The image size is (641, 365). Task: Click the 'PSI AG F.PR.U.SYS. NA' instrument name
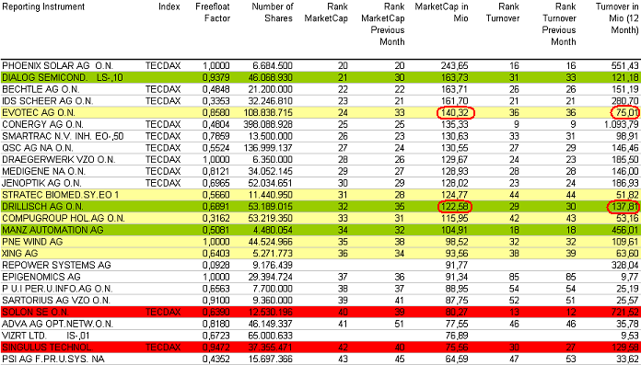click(53, 359)
